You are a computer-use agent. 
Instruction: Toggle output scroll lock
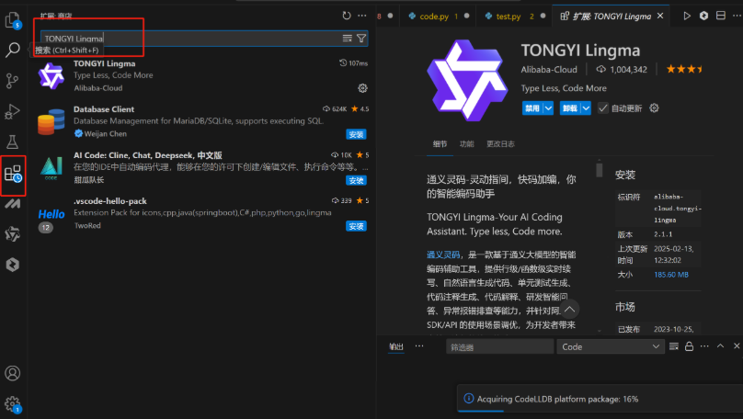click(x=689, y=346)
